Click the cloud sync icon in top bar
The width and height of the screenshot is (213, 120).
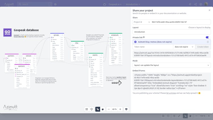[x=105, y=4]
